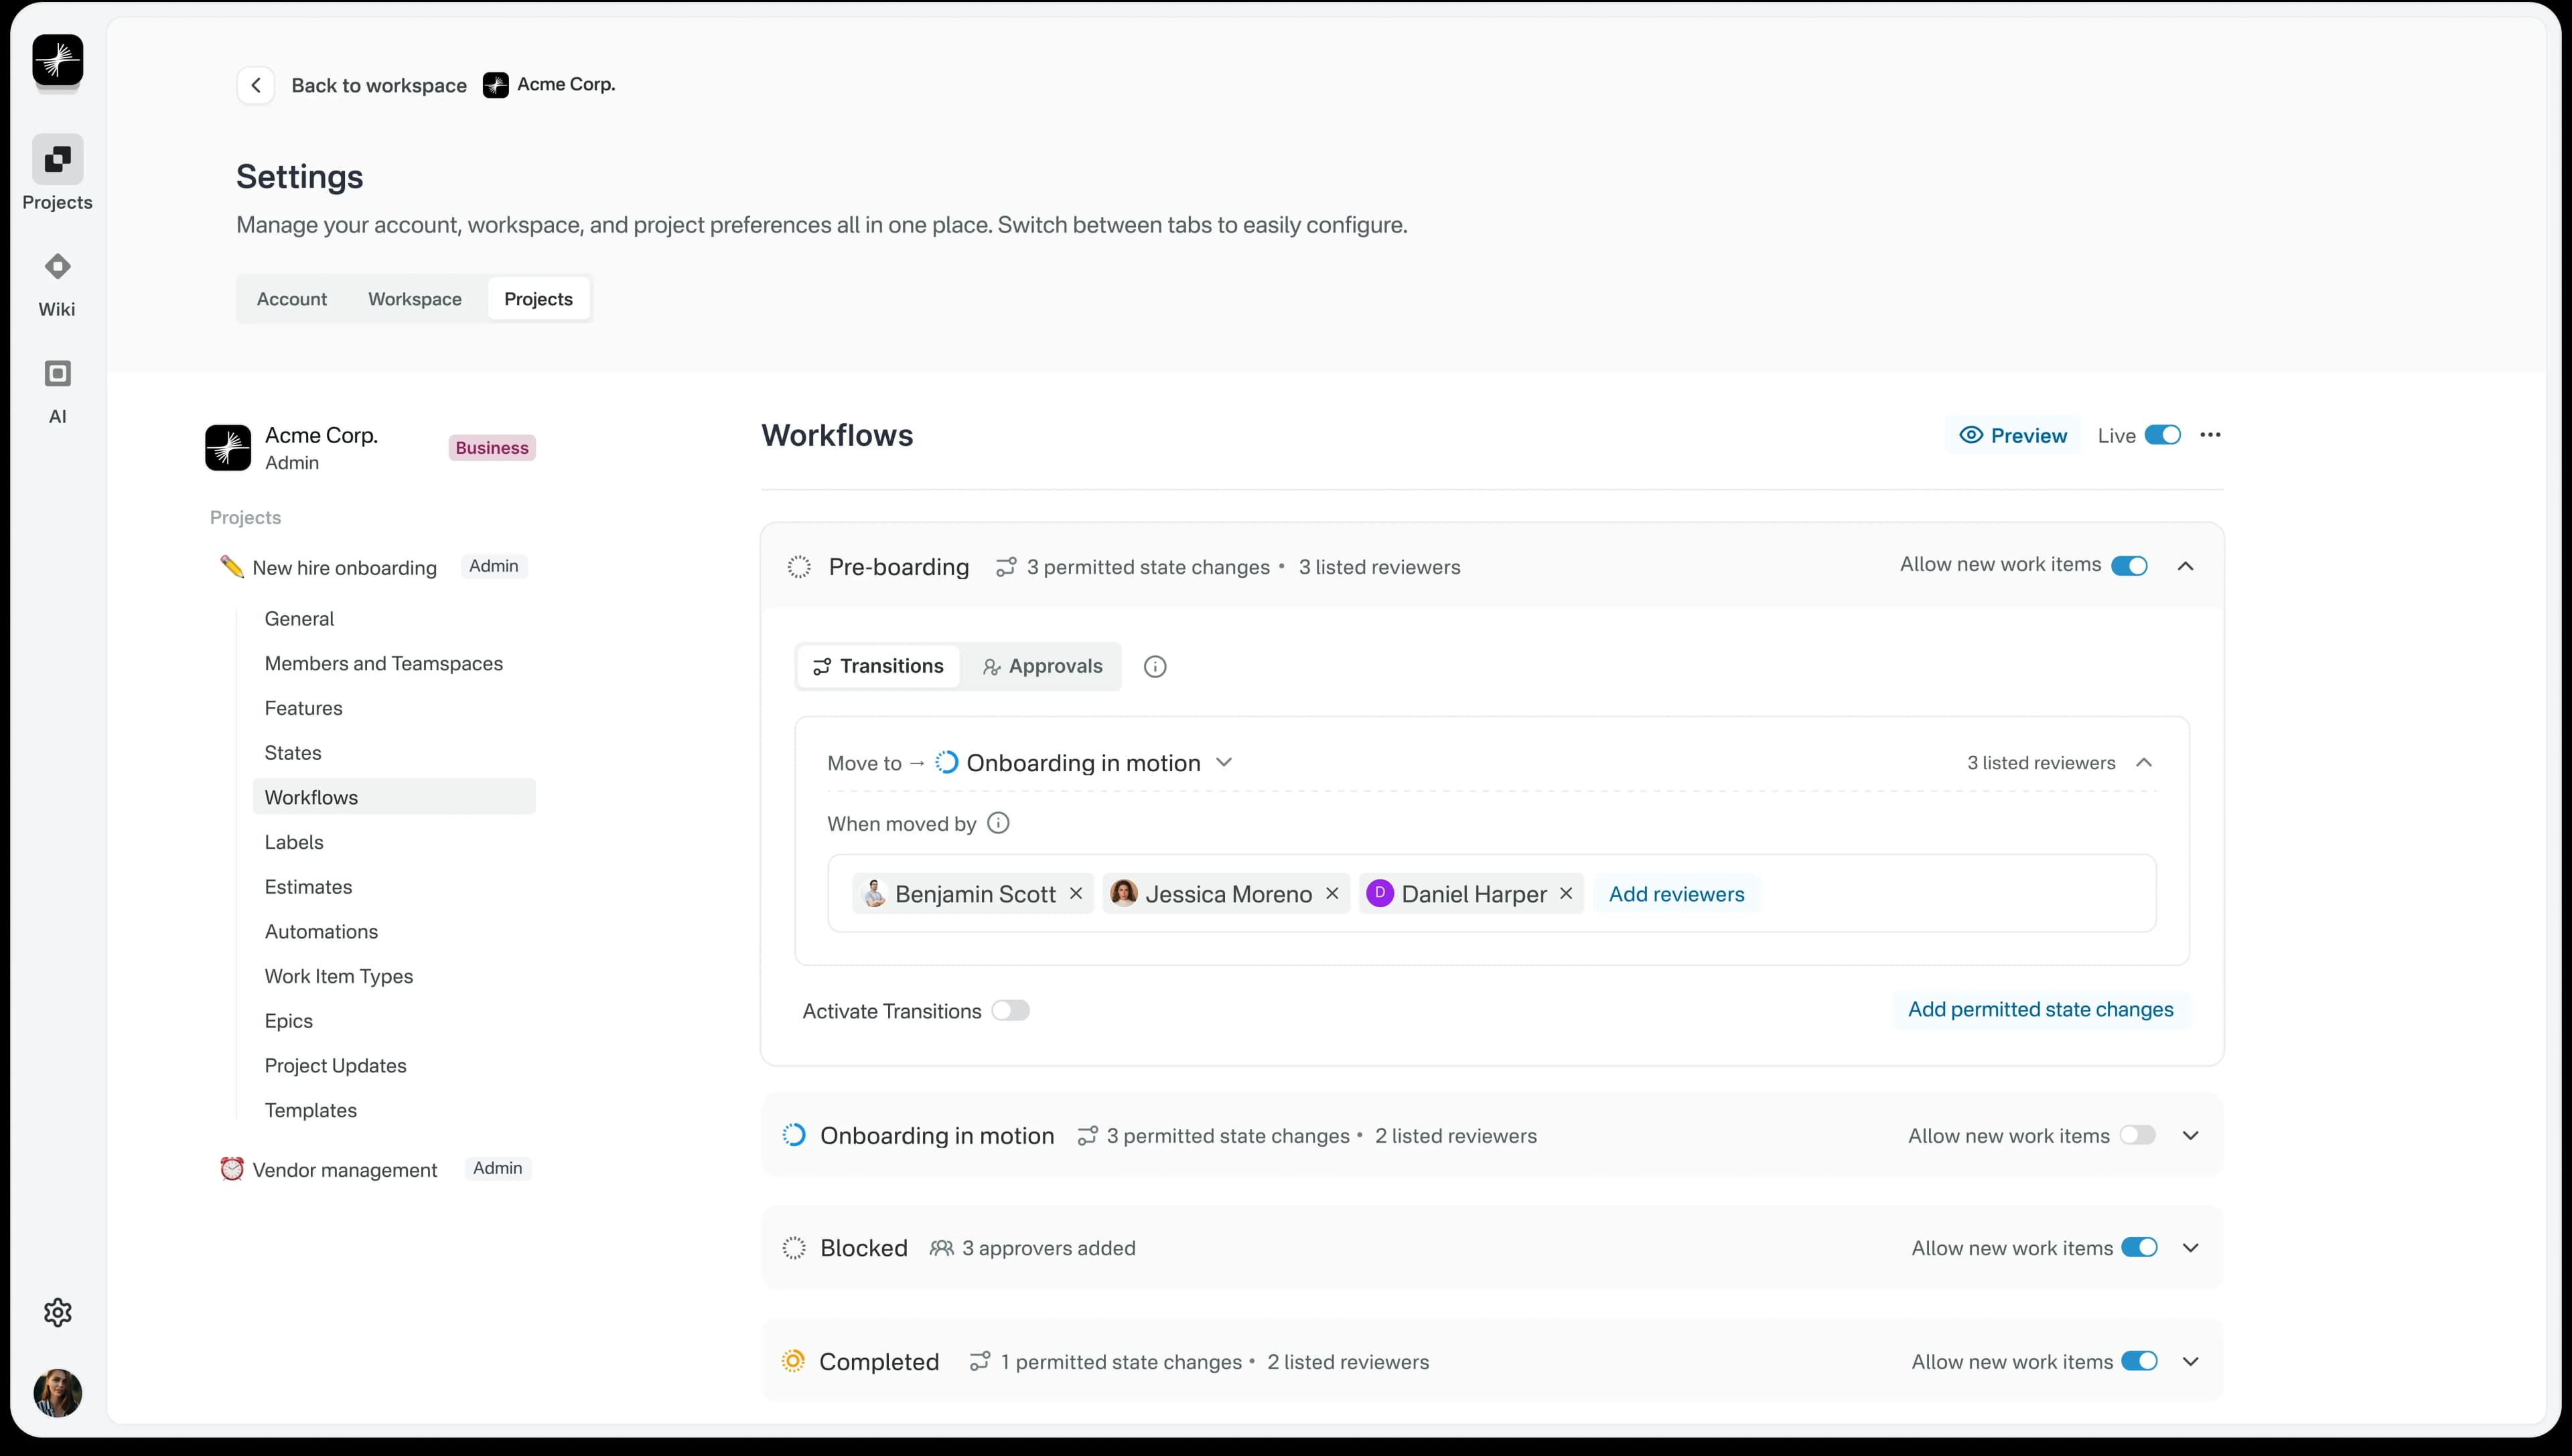Expand the Onboarding in motion section
This screenshot has width=2572, height=1456.
coord(2191,1135)
